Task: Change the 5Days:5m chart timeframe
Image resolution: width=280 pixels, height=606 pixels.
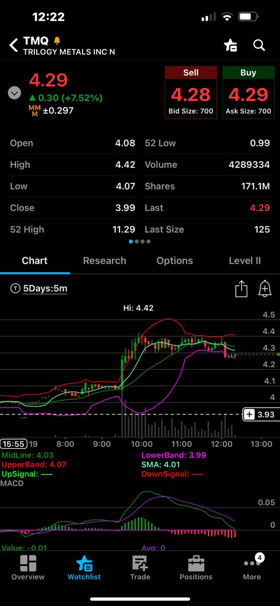Action: pos(39,289)
